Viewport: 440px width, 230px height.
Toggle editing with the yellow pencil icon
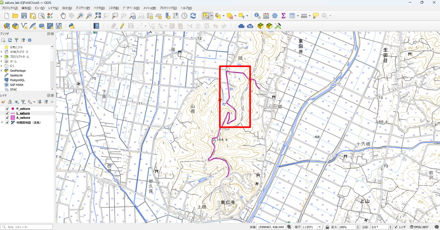click(x=122, y=26)
